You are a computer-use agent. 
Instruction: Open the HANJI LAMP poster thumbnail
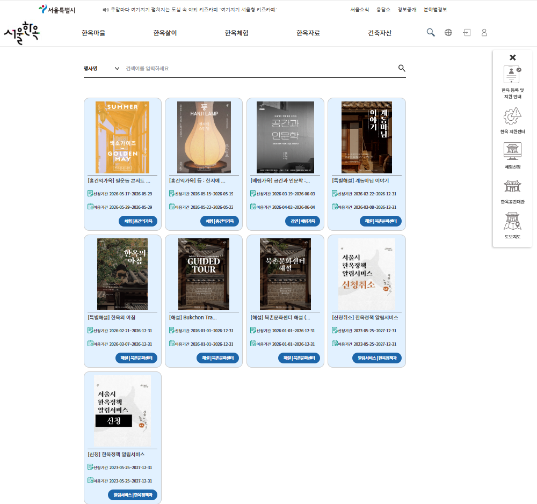(x=204, y=137)
